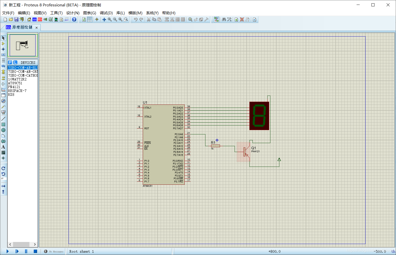Select the Component Mode tool
The height and width of the screenshot is (255, 396).
point(3,43)
